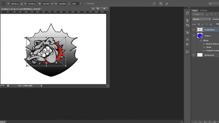
Task: Select the Background layer thumbnail
Action: [x=200, y=55]
